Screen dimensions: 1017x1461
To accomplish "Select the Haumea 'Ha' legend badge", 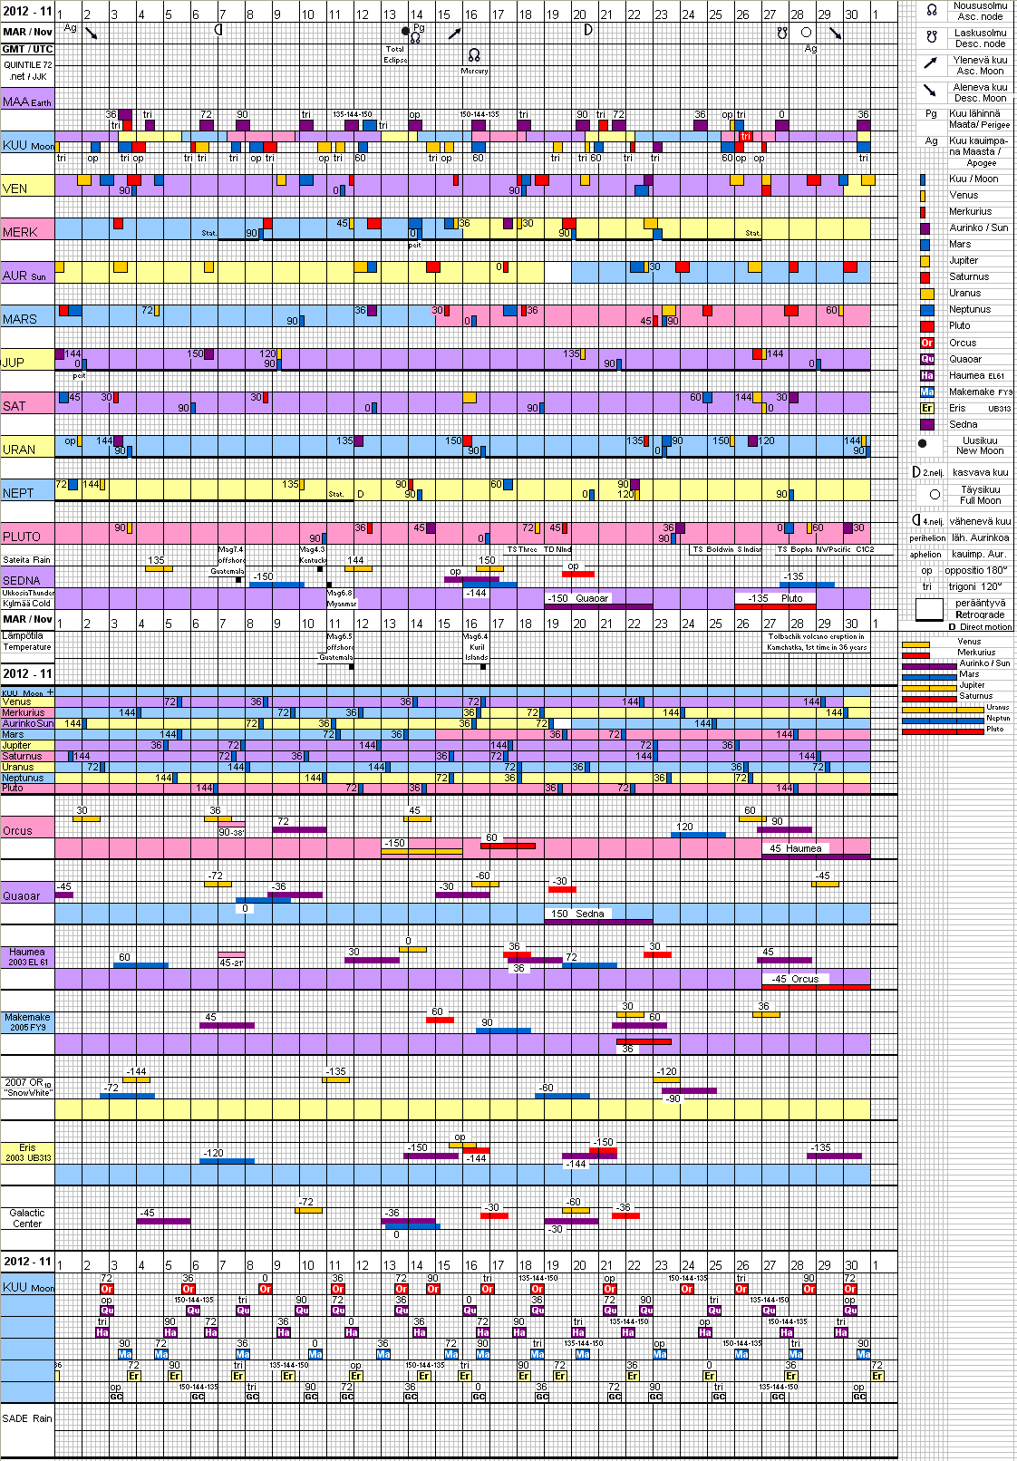I will (x=927, y=375).
